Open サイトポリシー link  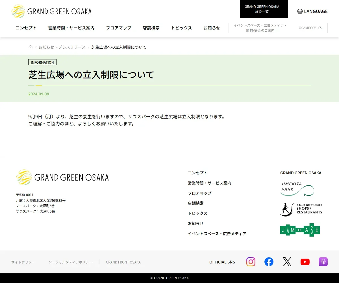[23, 262]
